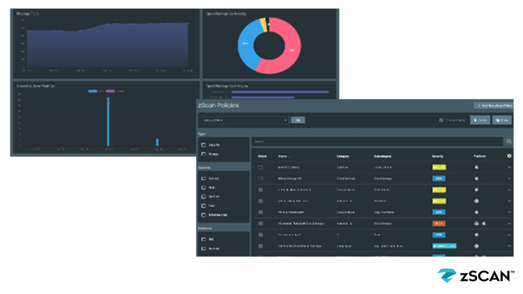Click the Apple icon in the orange-severity row

(x=484, y=224)
